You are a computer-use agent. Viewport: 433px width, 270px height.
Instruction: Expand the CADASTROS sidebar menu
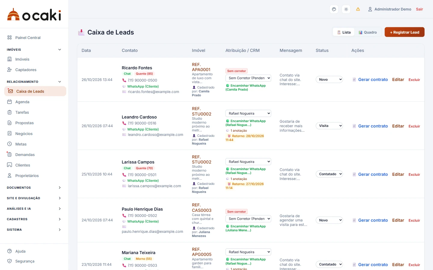[34, 219]
